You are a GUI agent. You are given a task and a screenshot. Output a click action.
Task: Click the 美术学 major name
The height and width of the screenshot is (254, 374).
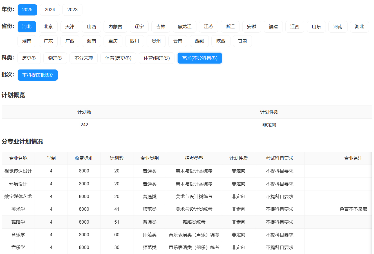click(18, 209)
